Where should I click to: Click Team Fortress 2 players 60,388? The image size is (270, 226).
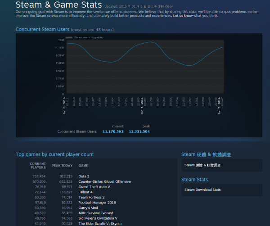[x=40, y=197]
